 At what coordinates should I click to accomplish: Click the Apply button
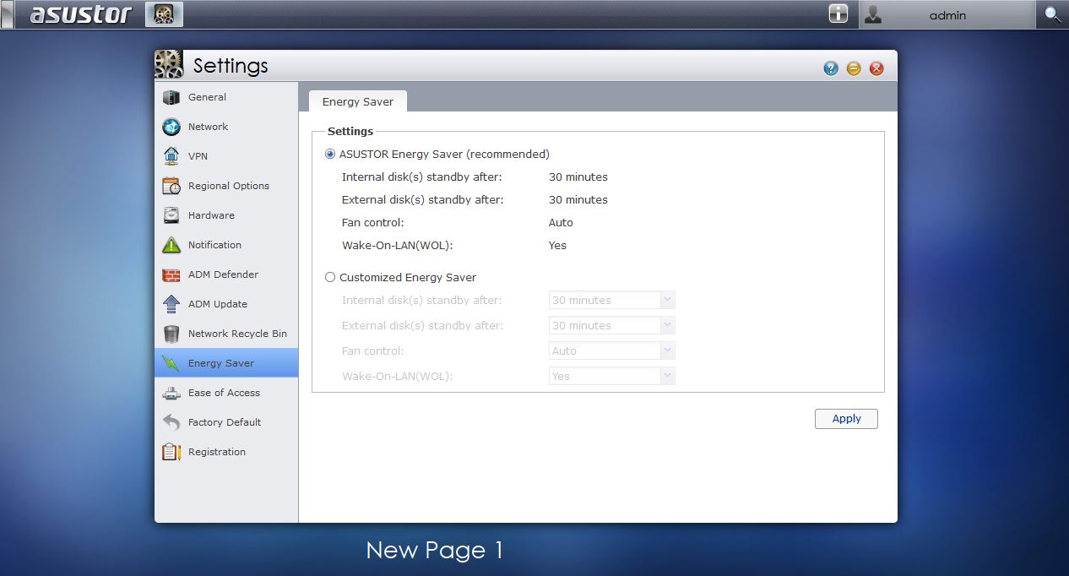(x=846, y=419)
